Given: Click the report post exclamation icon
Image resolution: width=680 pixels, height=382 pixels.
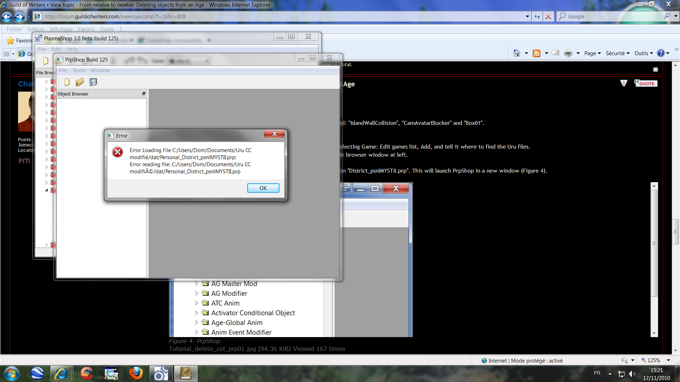Looking at the screenshot, I should pos(624,83).
